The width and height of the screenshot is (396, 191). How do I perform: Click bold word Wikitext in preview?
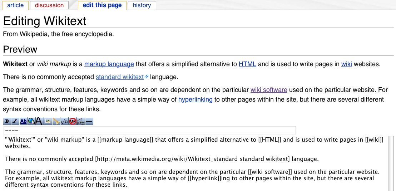15,64
